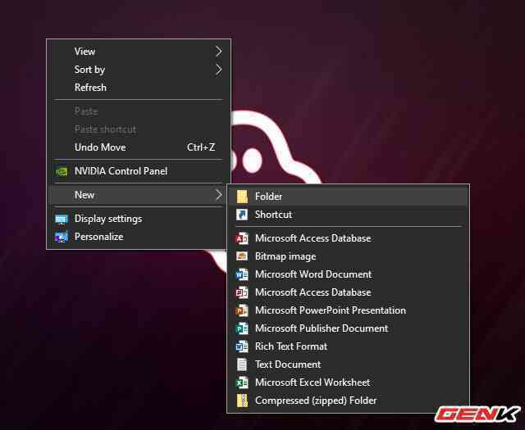Click the greyed-out Paste shortcut entry
525x430 pixels.
pyautogui.click(x=139, y=129)
